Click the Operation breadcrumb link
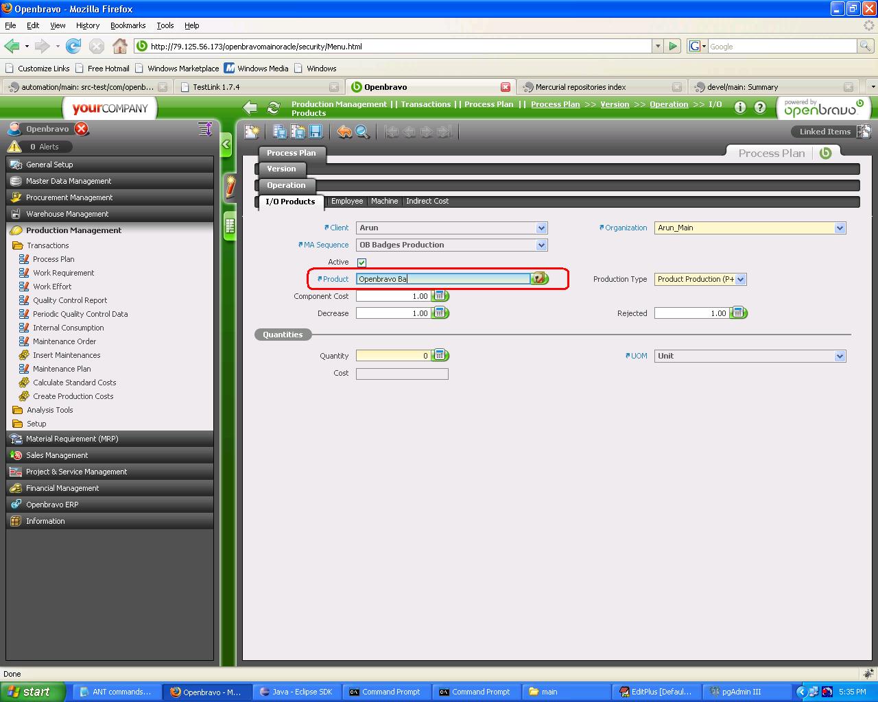878x702 pixels. (x=669, y=104)
